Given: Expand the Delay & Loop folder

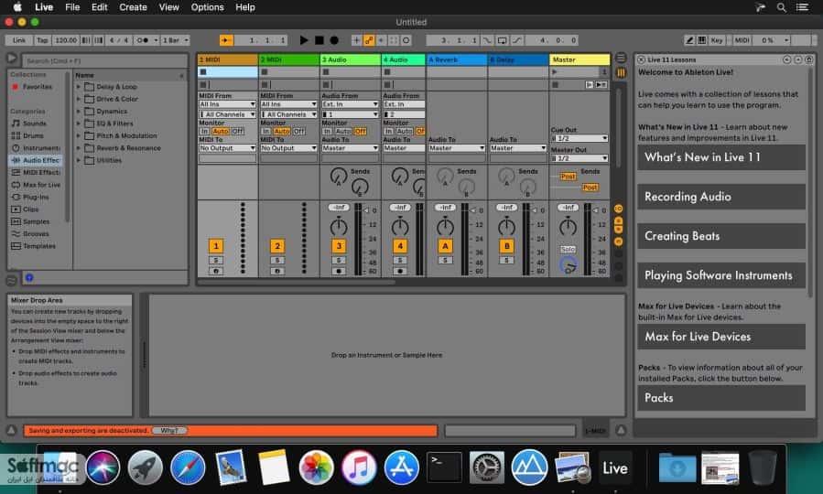Looking at the screenshot, I should [79, 87].
